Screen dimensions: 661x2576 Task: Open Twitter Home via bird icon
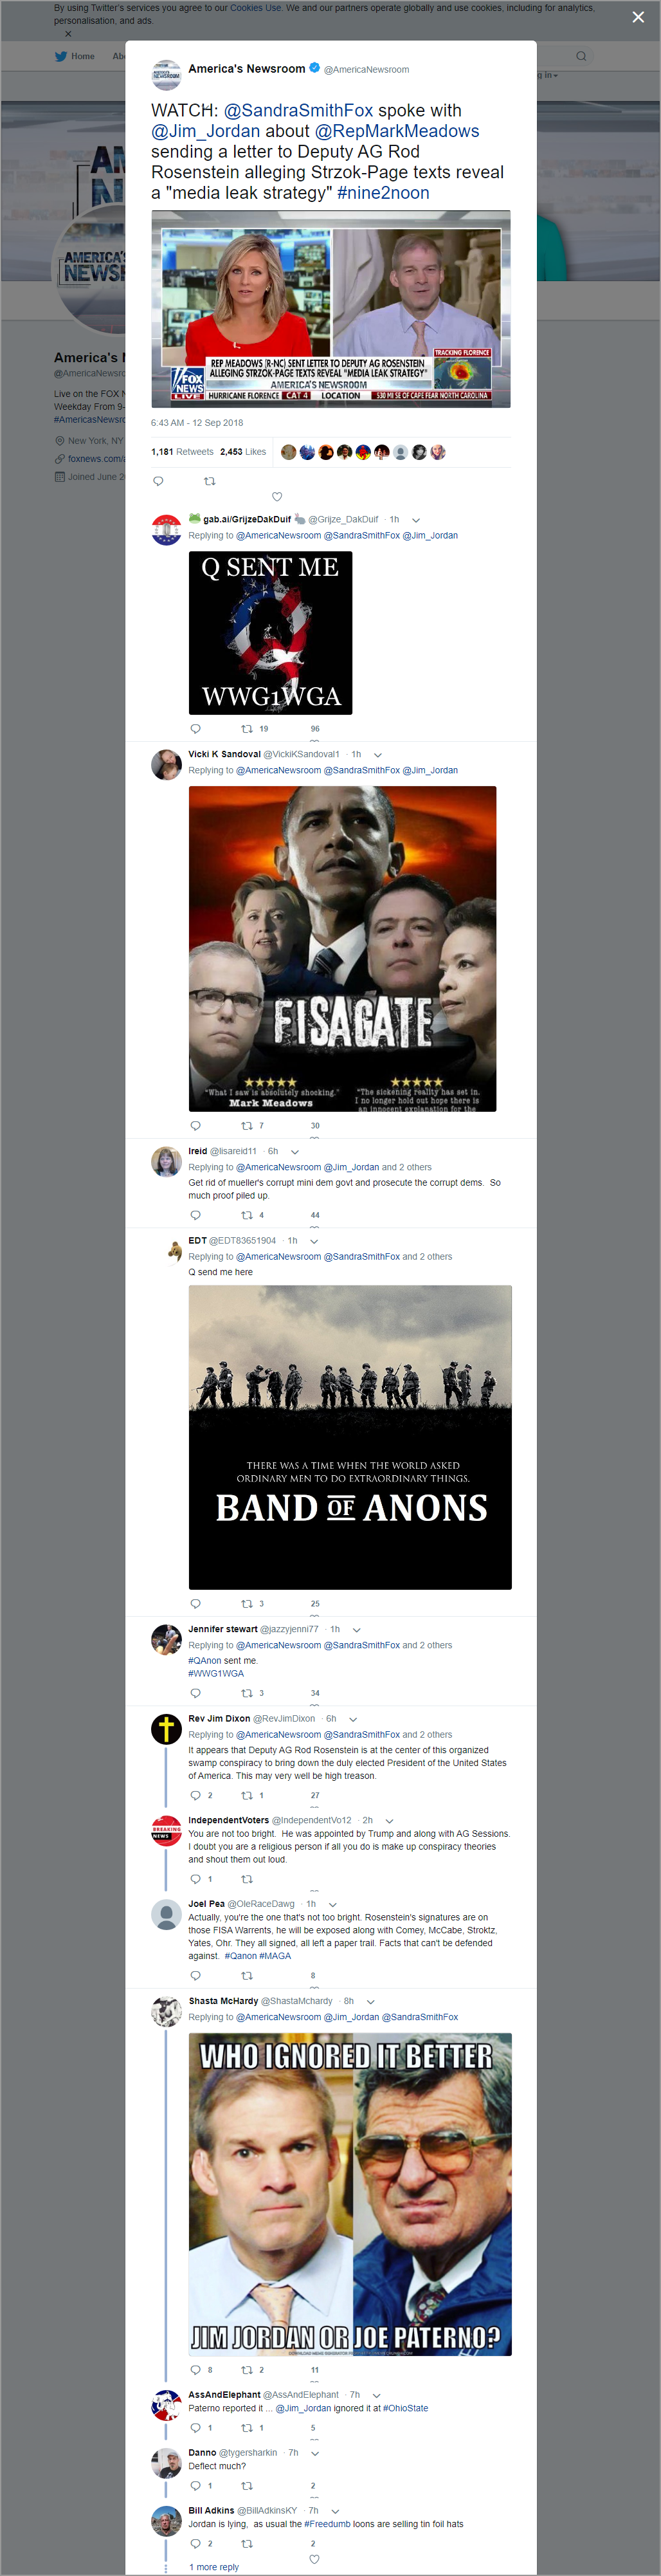click(60, 56)
